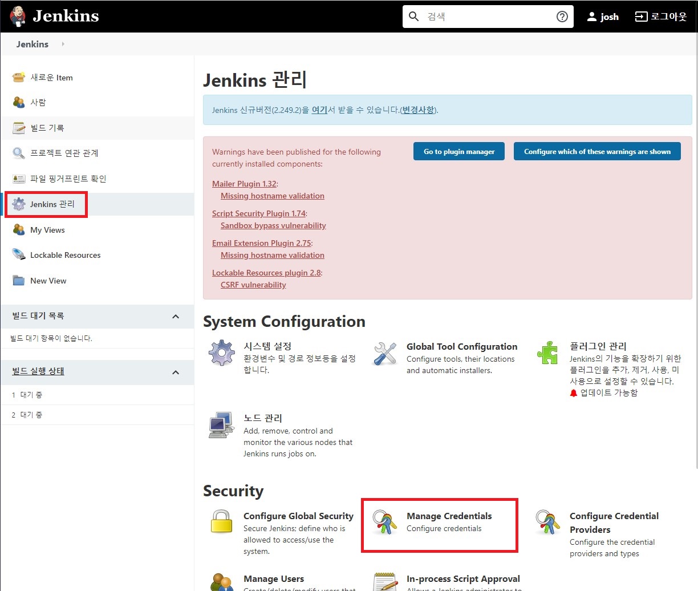Screen dimensions: 698x591
Task: Open search help question mark icon
Action: coord(562,17)
